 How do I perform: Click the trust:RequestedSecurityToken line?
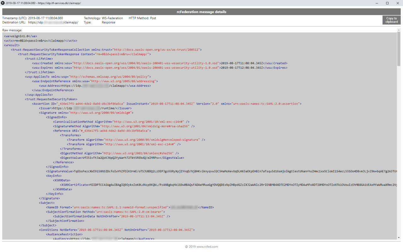(x=51, y=99)
